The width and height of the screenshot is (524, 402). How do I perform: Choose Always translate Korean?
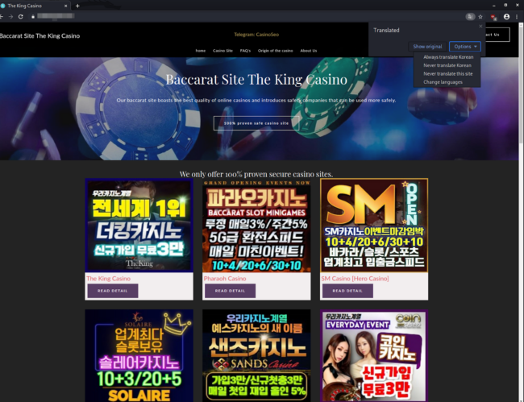[x=448, y=57]
